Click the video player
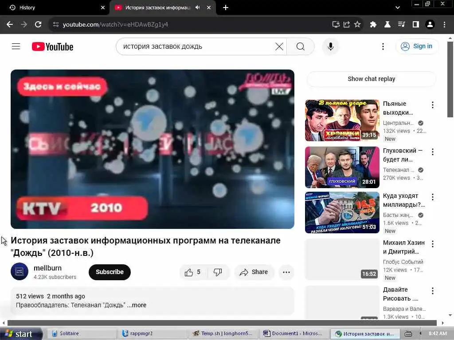This screenshot has height=340, width=454. [x=153, y=149]
